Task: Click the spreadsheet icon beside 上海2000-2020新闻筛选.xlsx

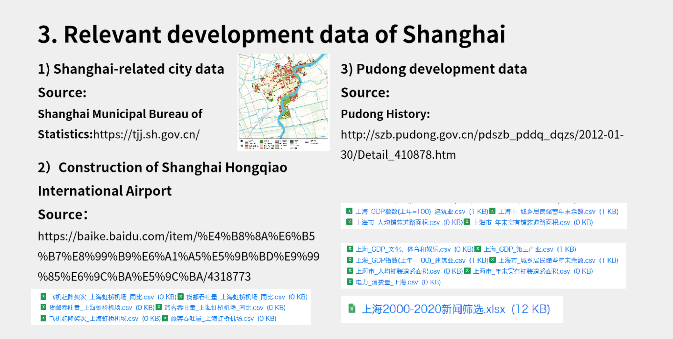Action: [352, 309]
